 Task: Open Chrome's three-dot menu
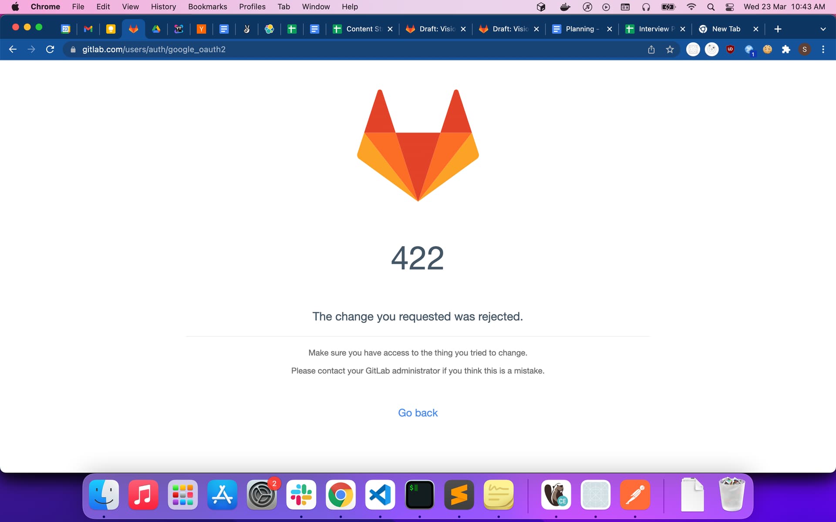(x=823, y=49)
